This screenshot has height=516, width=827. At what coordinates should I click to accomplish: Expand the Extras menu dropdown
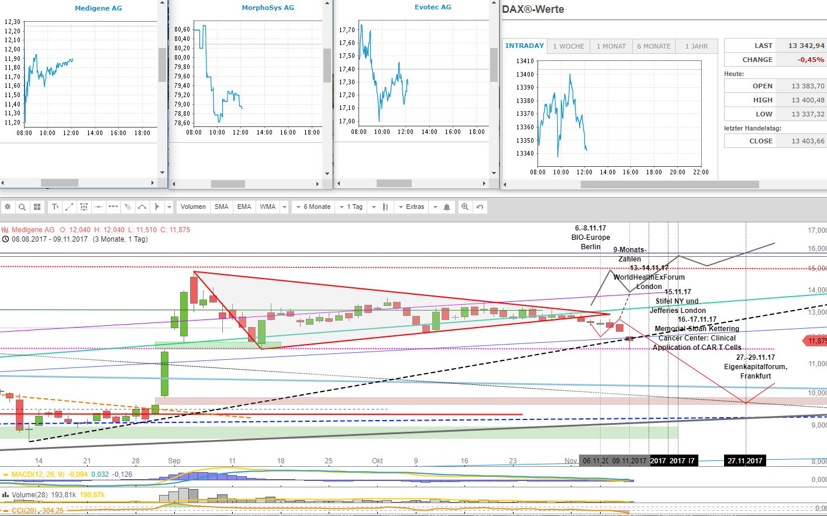coord(411,207)
